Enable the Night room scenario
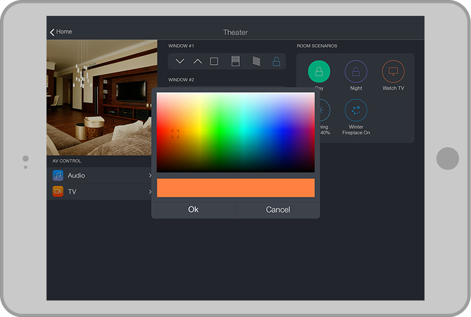Screen dimensions: 471x317 (x=356, y=71)
